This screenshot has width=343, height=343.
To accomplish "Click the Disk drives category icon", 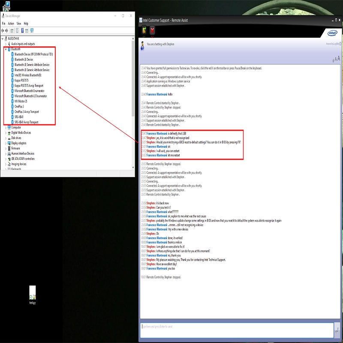I will [x=9, y=138].
